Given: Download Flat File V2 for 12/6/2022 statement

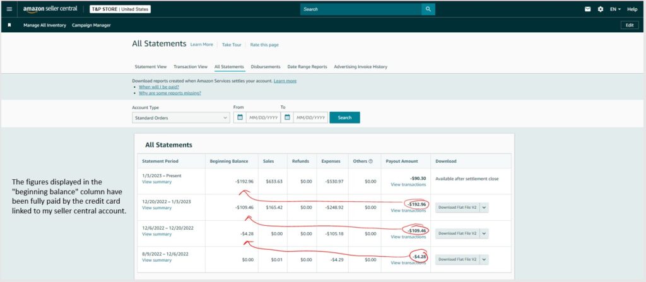Looking at the screenshot, I should point(457,233).
